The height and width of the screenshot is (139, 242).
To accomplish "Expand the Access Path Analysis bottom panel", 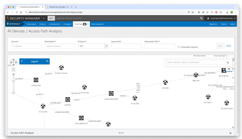I will tap(230, 133).
